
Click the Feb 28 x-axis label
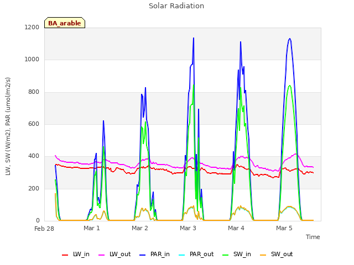click(44, 229)
